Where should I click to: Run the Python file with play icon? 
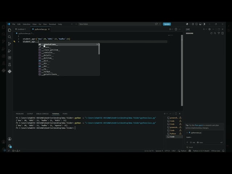point(170,29)
